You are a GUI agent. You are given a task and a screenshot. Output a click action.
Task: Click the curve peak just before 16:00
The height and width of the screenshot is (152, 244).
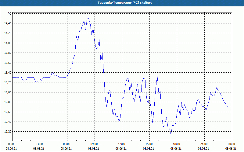[x=157, y=76]
